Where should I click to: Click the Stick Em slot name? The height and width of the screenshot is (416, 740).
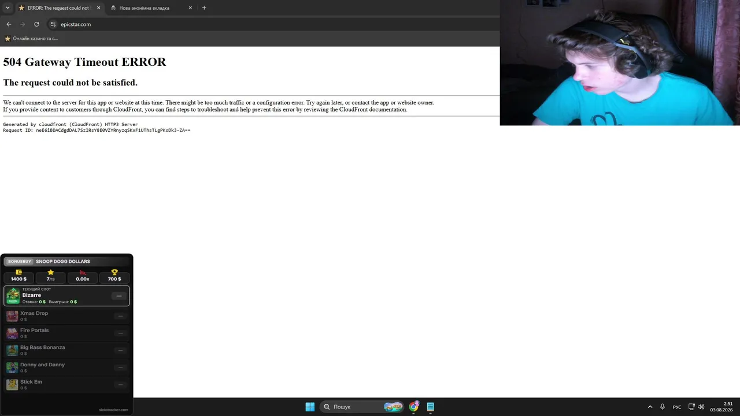coord(31,382)
